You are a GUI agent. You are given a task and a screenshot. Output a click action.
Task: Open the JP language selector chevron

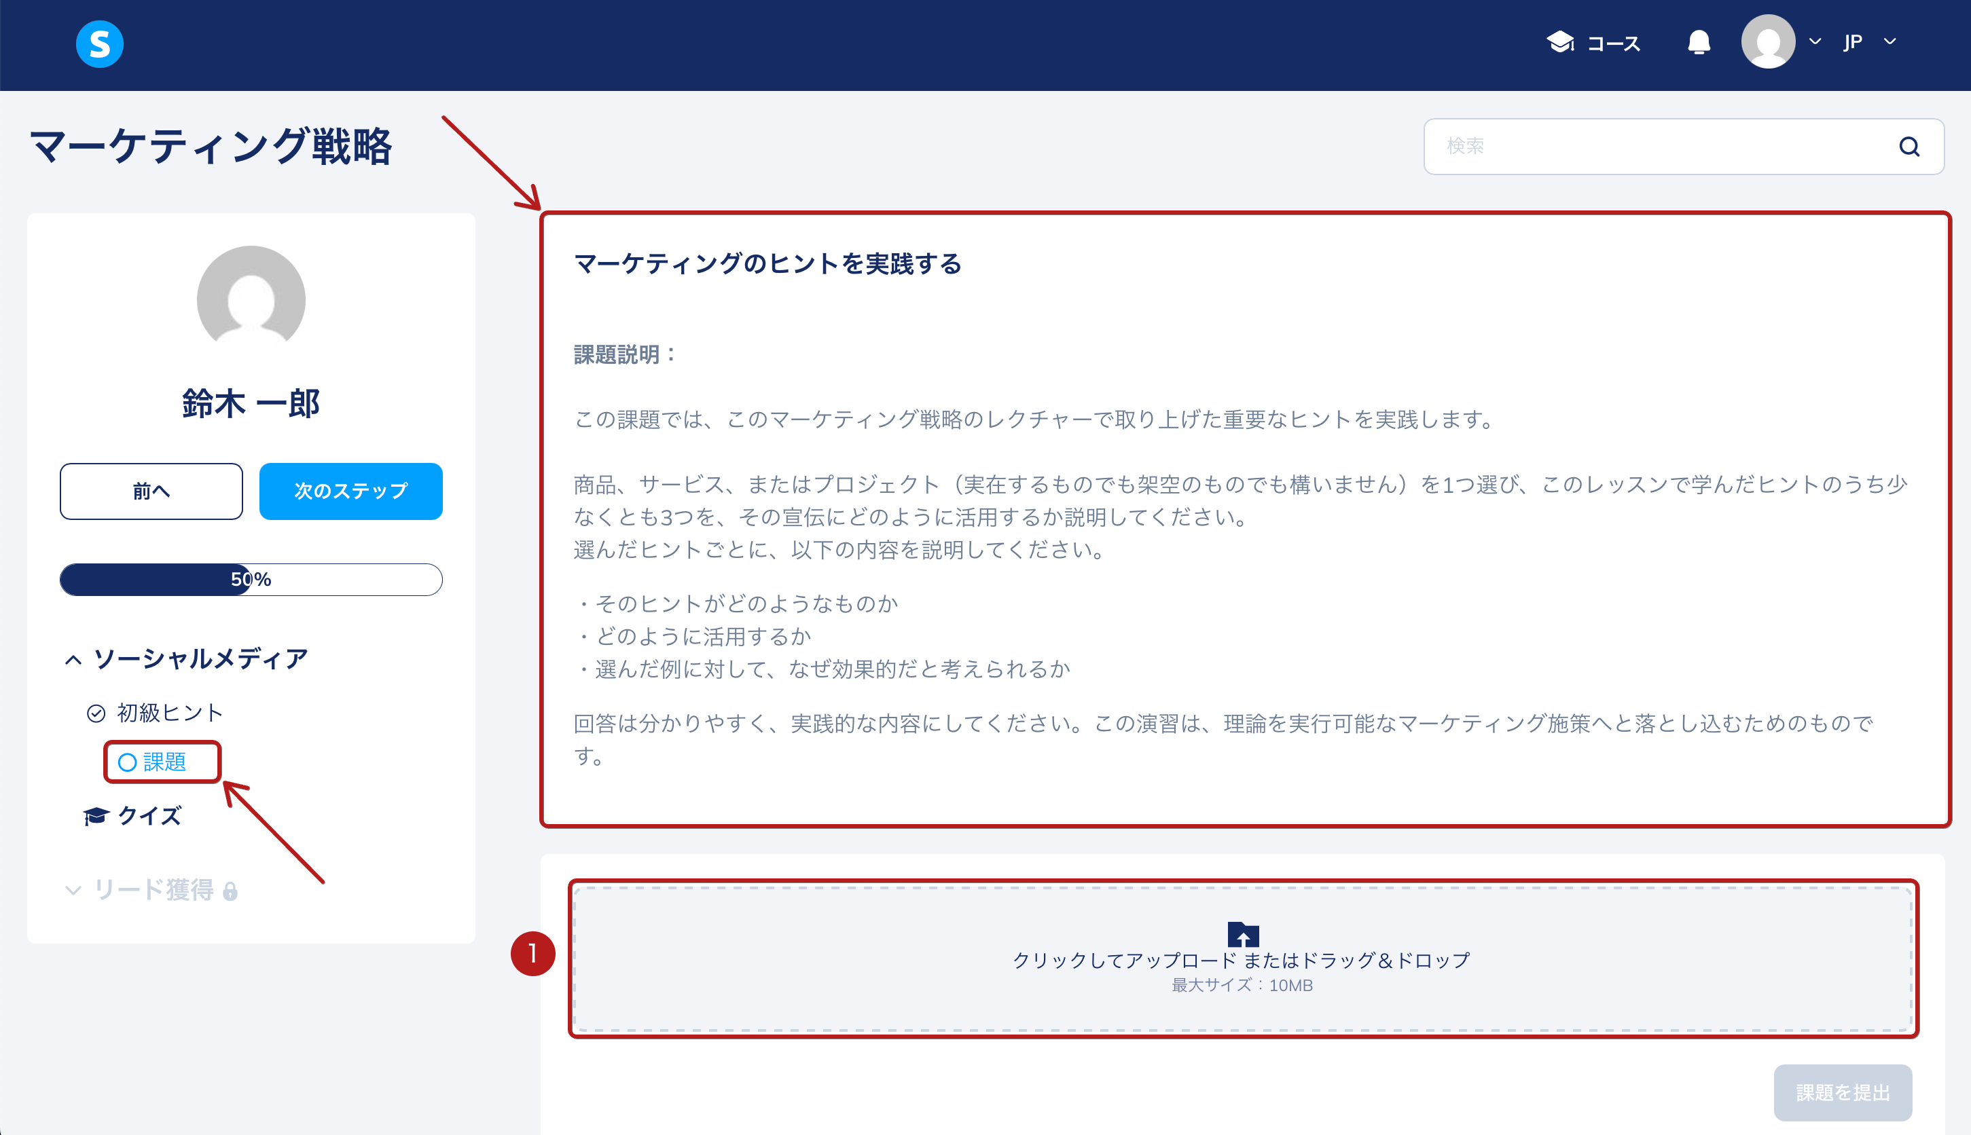coord(1889,41)
